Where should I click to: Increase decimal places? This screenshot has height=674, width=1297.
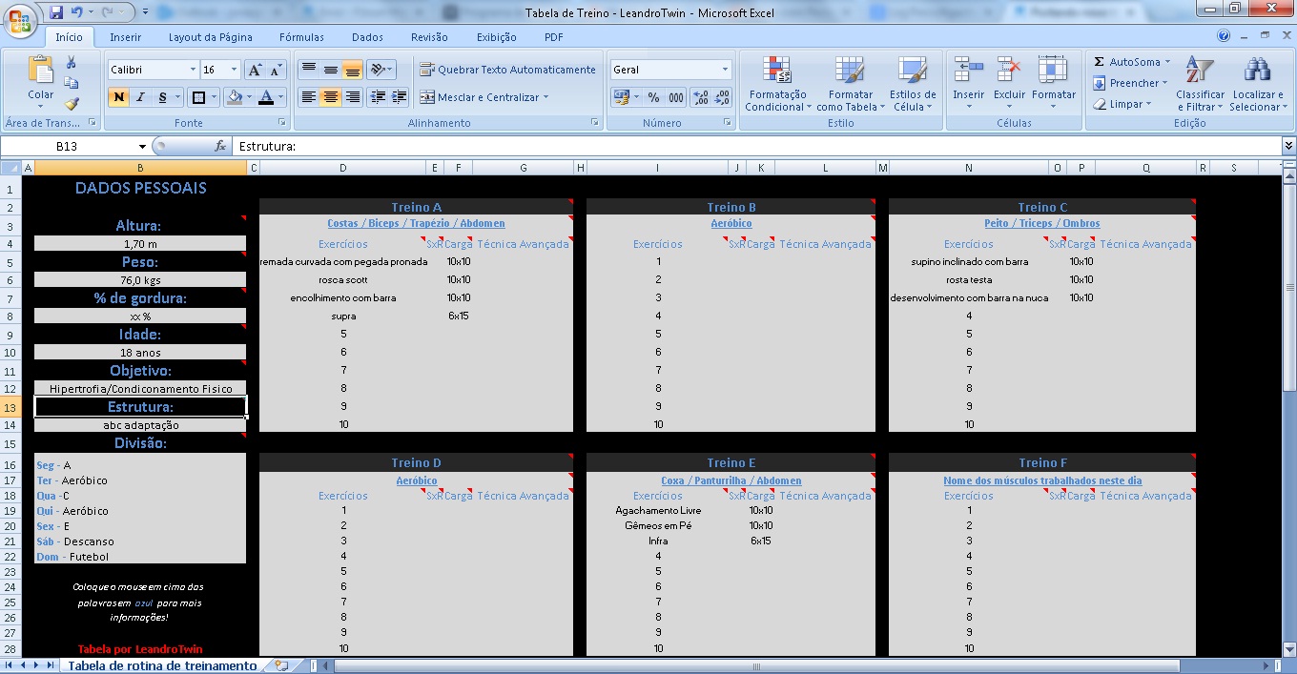701,97
